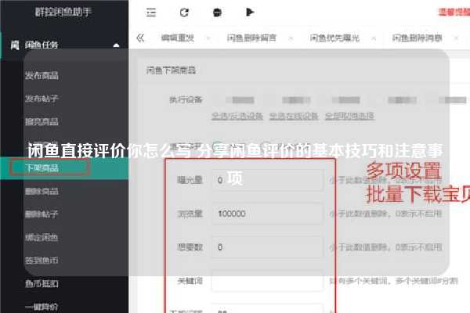The height and width of the screenshot is (313, 470).
Task: Click the play icon in top toolbar
Action: (x=250, y=12)
